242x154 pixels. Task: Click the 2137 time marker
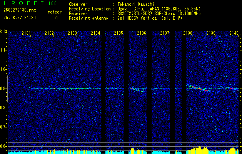coord(165,33)
